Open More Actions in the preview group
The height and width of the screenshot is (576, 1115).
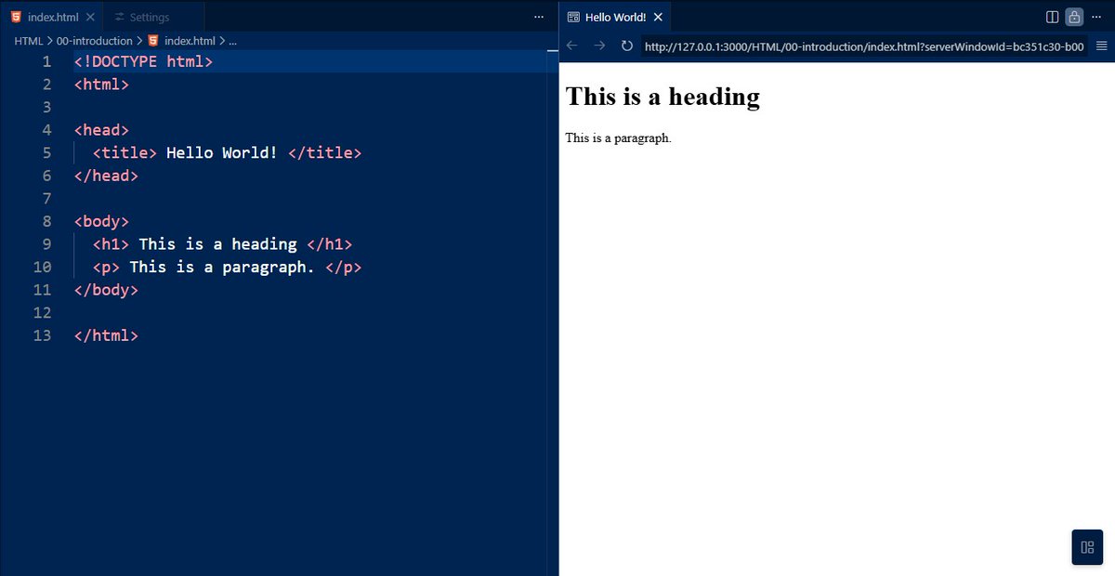(x=1096, y=18)
